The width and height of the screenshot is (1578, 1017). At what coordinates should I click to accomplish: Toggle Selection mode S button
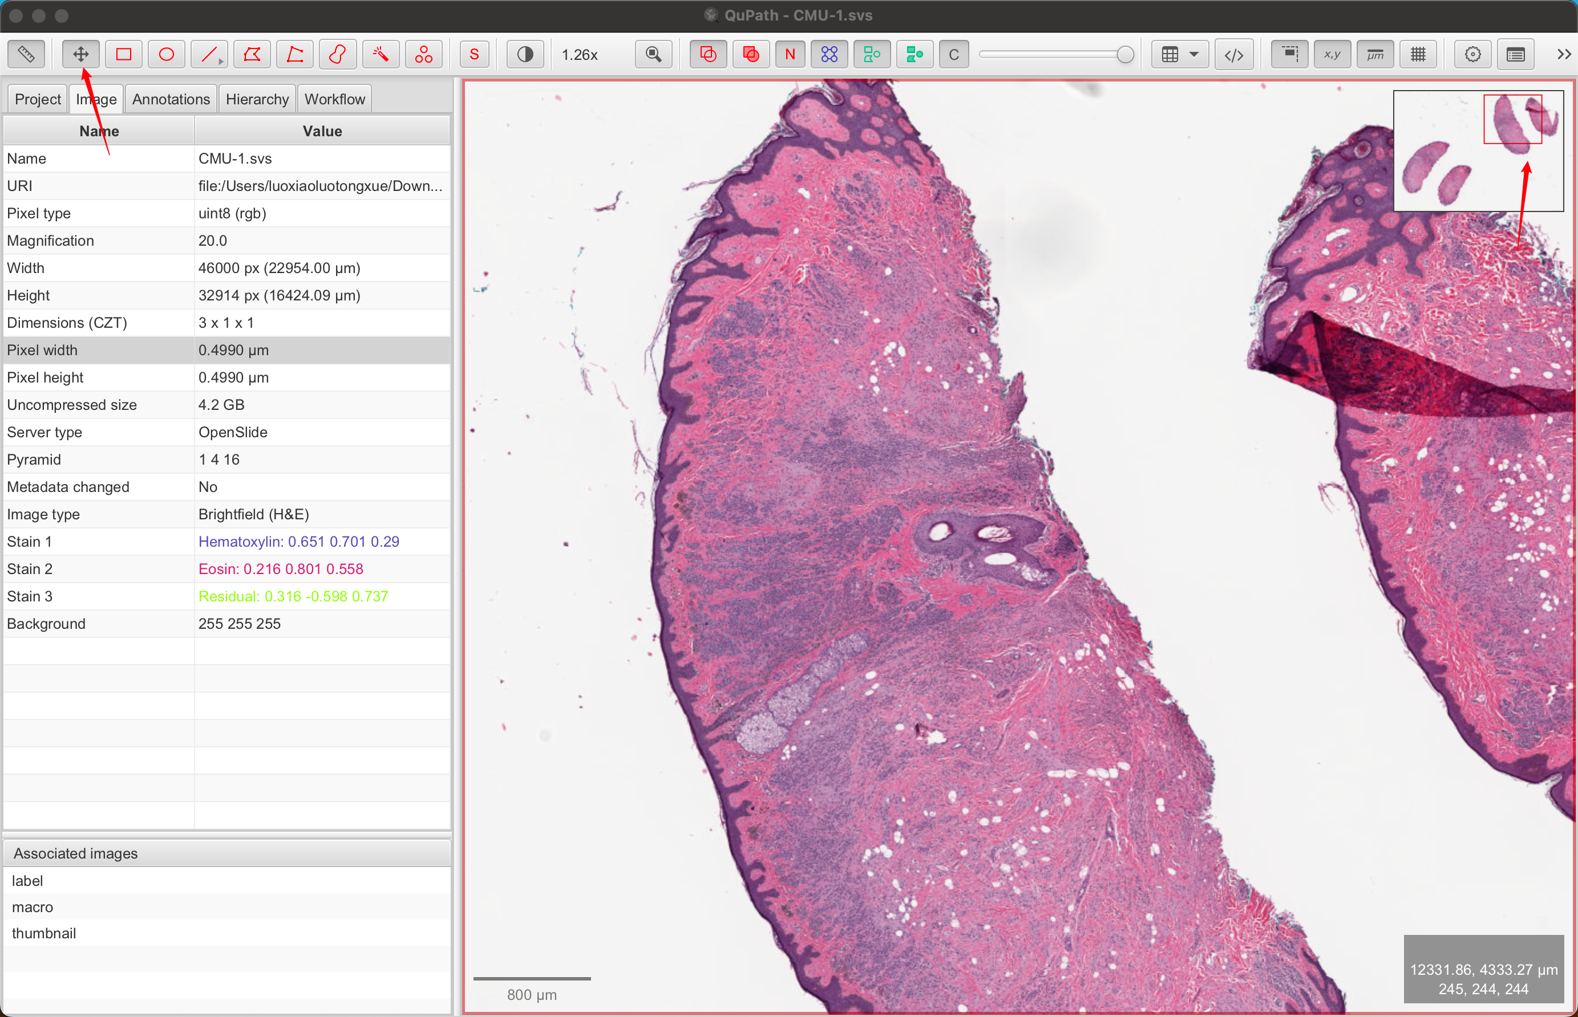pos(475,54)
